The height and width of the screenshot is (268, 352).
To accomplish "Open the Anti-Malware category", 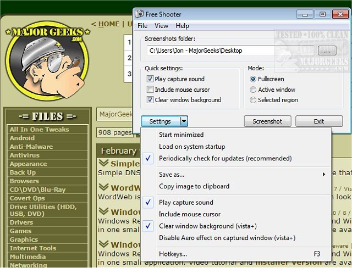I will pyautogui.click(x=47, y=147).
